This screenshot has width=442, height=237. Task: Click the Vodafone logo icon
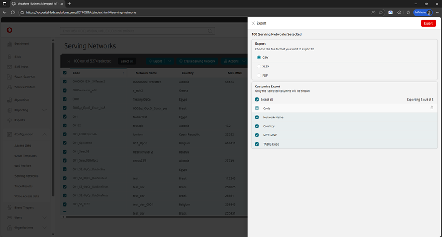[9, 30]
